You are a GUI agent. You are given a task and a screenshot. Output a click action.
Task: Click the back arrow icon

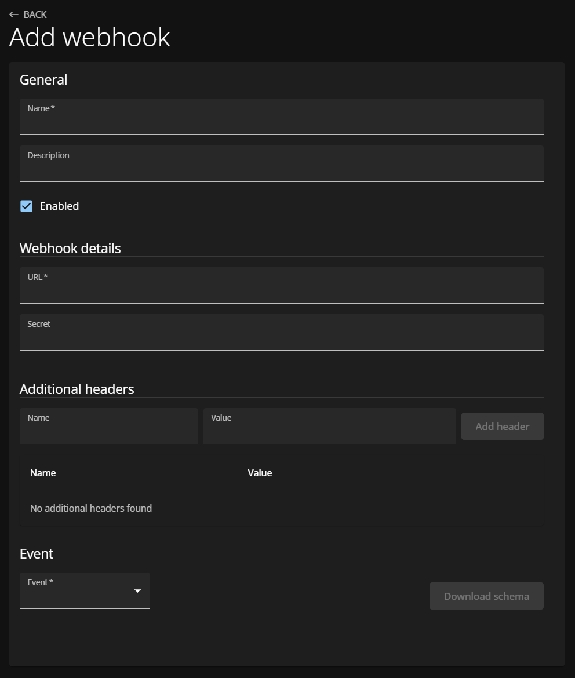click(14, 14)
